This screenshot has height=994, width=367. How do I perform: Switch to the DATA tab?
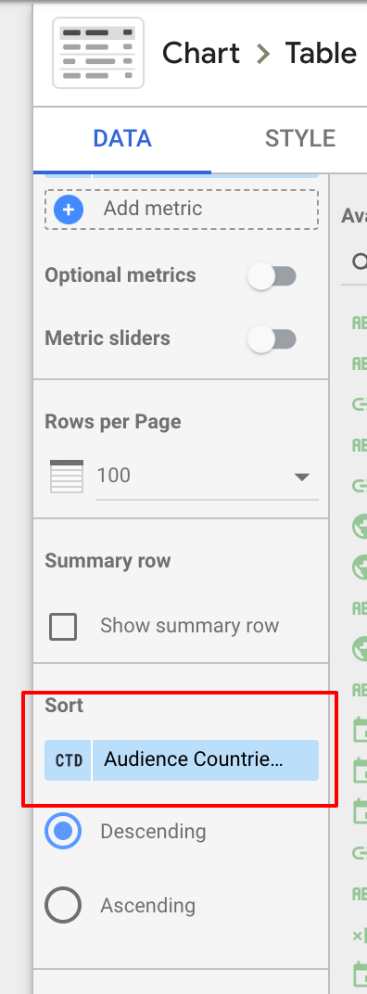[x=122, y=138]
